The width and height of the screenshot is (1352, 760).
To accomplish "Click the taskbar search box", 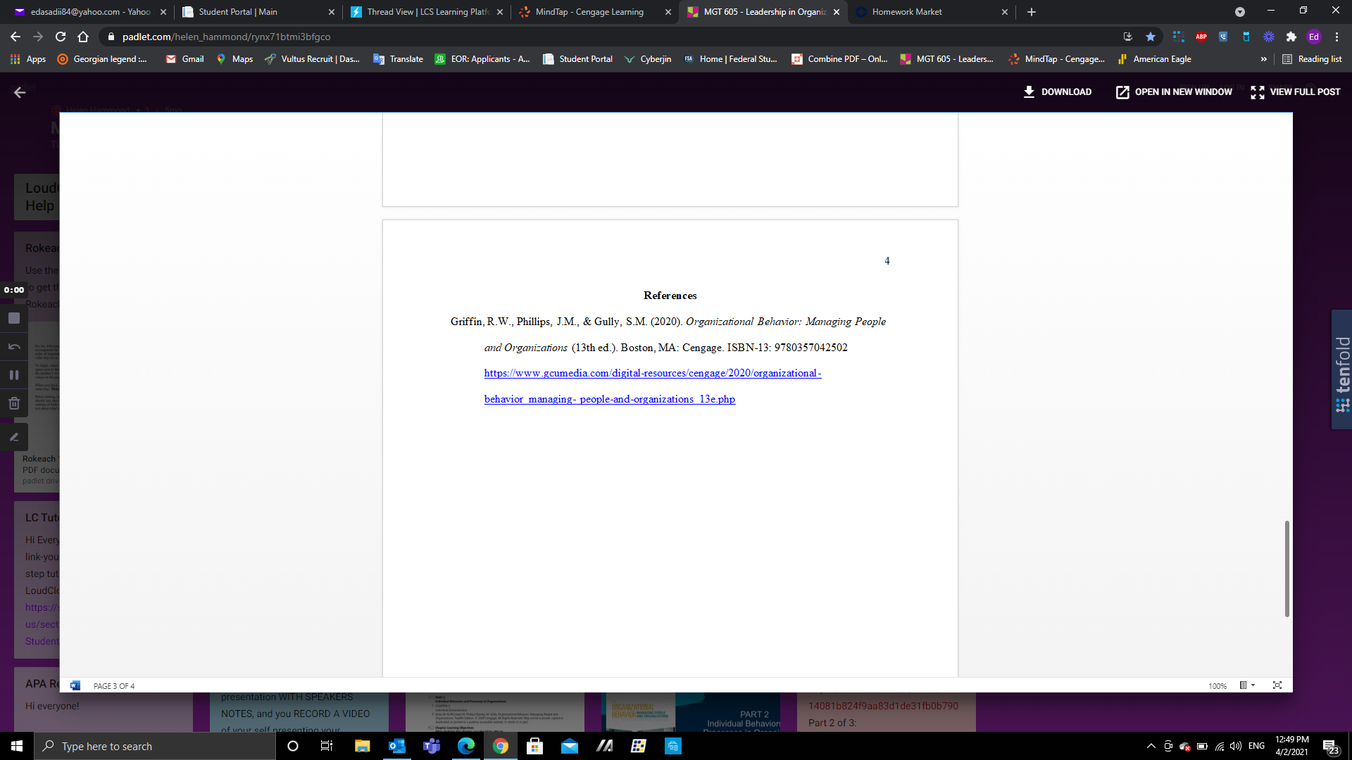I will 155,746.
